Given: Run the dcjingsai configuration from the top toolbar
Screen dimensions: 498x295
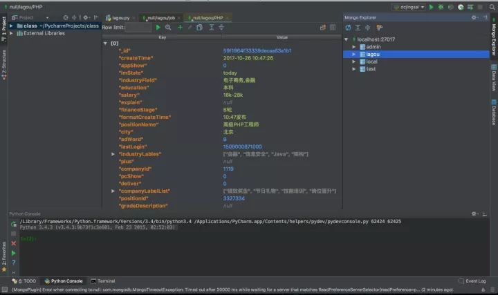Looking at the screenshot, I should [x=431, y=7].
